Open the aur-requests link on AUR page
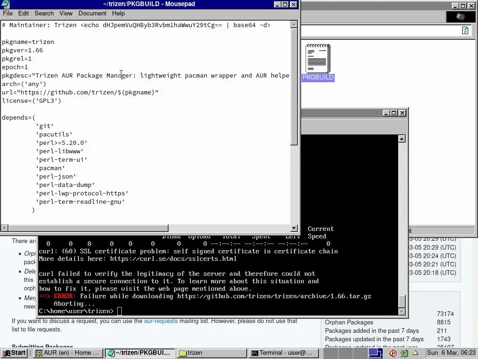This screenshot has width=478, height=359. [x=161, y=321]
